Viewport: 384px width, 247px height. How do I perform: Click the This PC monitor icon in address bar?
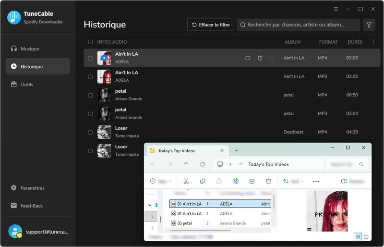pos(220,164)
